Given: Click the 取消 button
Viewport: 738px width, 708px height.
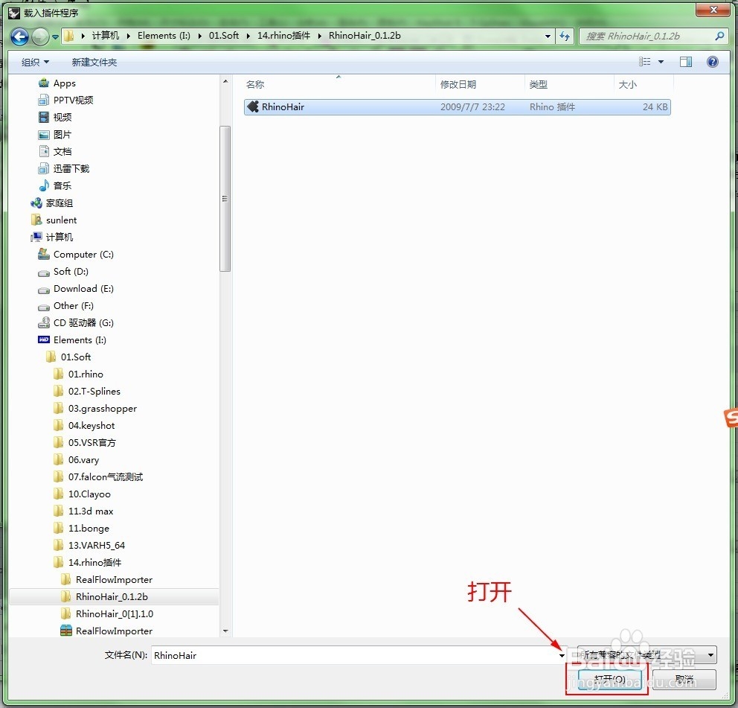Looking at the screenshot, I should tap(684, 680).
